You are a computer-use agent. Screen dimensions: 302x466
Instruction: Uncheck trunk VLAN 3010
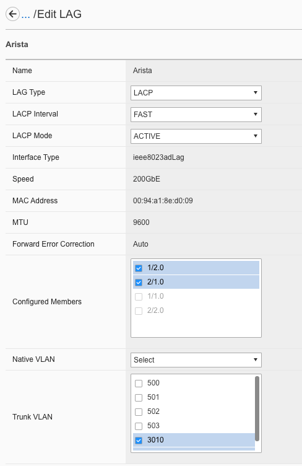coord(139,441)
